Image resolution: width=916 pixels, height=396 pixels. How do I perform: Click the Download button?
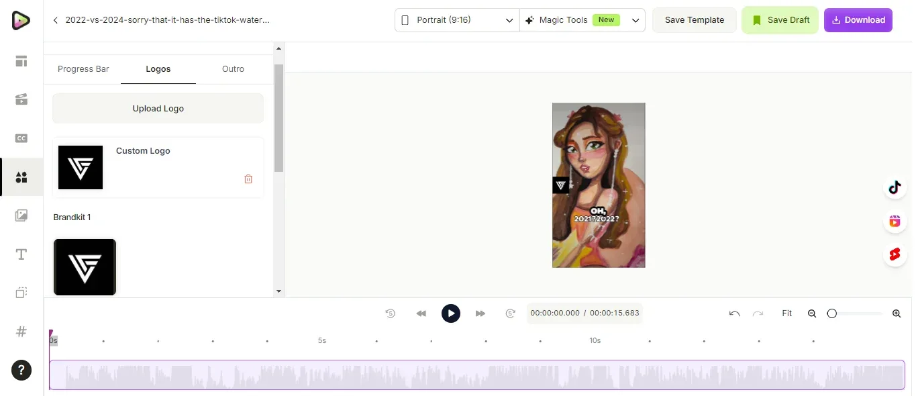coord(858,20)
